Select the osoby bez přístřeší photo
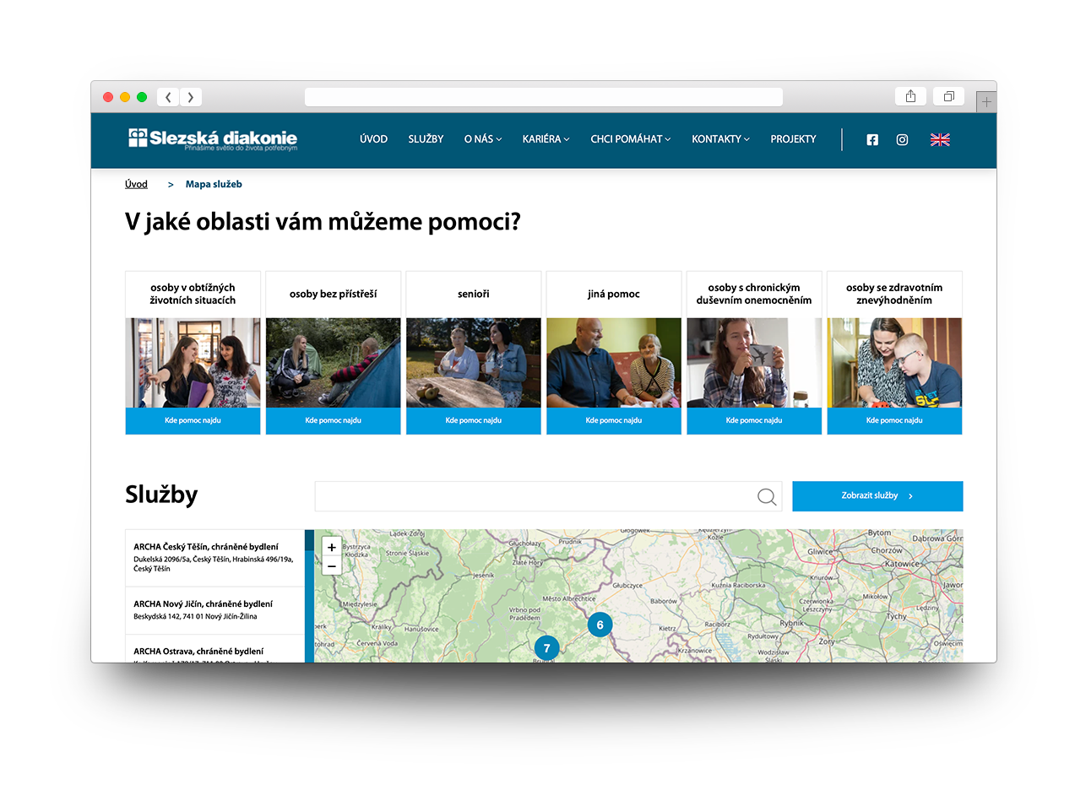The width and height of the screenshot is (1075, 806). click(x=333, y=363)
